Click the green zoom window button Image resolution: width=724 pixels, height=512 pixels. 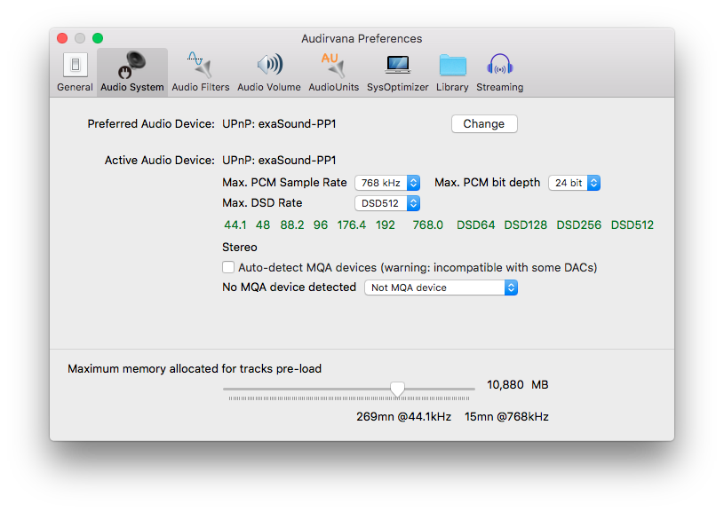click(98, 38)
